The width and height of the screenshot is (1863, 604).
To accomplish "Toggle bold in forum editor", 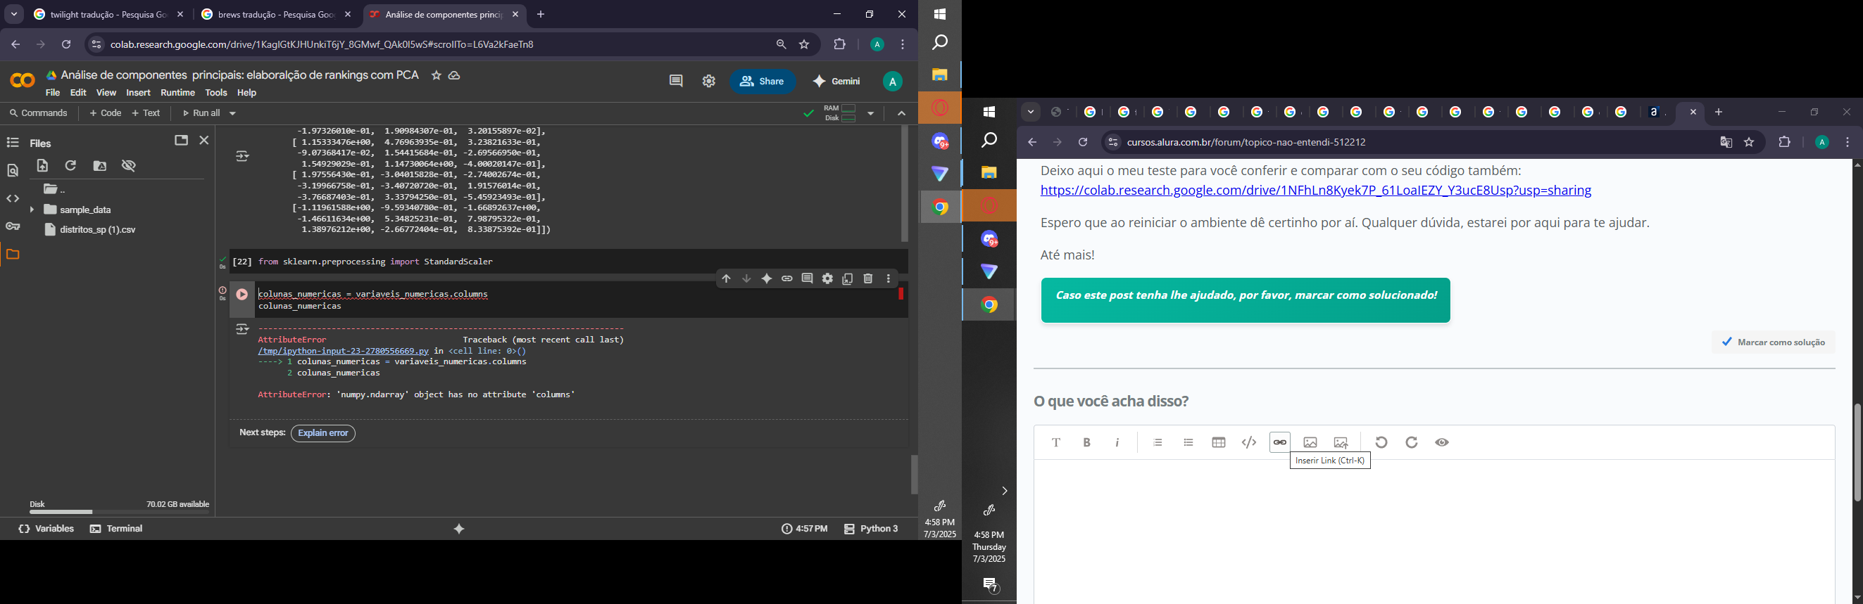I will pyautogui.click(x=1087, y=443).
